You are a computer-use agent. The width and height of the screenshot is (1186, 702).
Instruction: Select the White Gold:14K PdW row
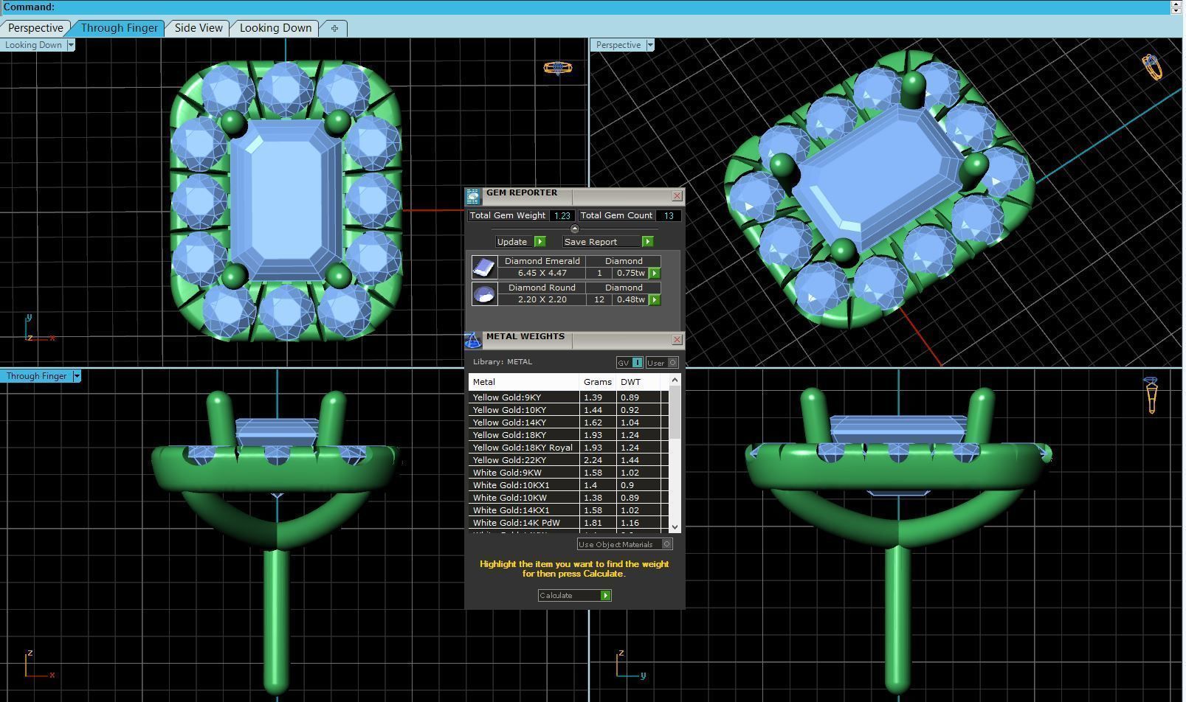click(568, 523)
